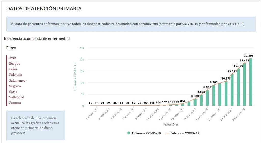Filter the chart by Valladolid
Image resolution: width=261 pixels, height=143 pixels.
(17, 97)
